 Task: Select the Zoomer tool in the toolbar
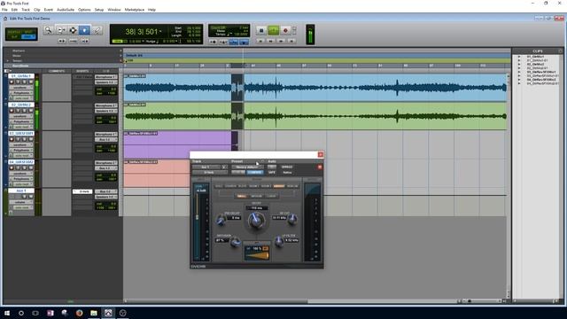click(x=48, y=30)
